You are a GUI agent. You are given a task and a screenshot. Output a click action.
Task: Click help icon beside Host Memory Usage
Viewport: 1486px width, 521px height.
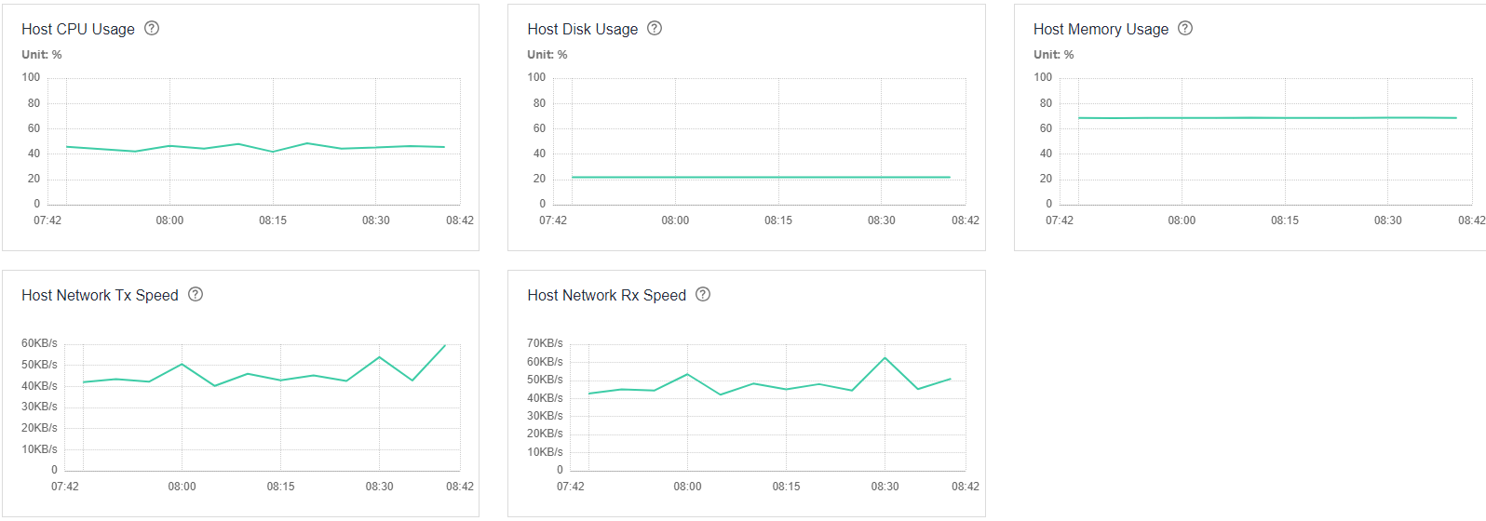(x=1185, y=28)
